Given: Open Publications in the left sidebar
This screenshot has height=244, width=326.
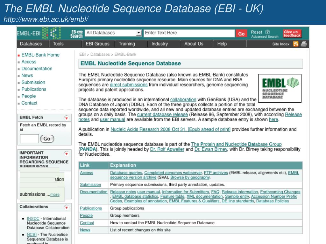Looking at the screenshot, I should (x=34, y=89).
